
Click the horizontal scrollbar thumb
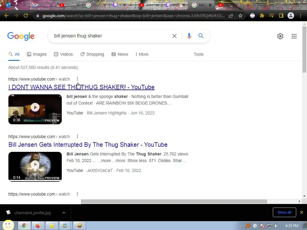click(x=174, y=202)
